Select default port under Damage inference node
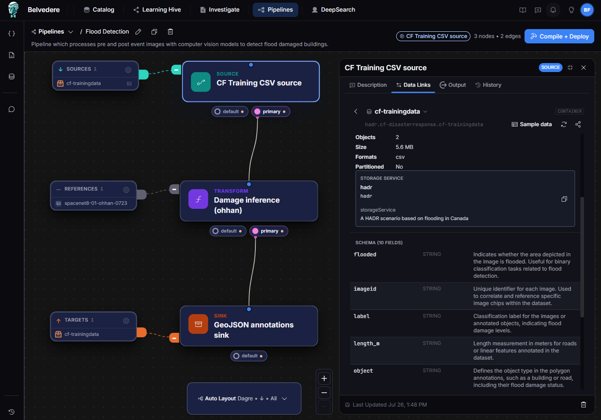 coord(228,231)
